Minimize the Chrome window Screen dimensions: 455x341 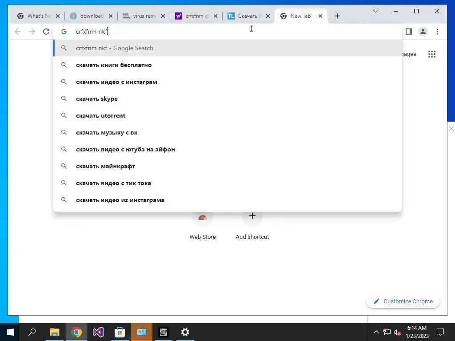(396, 11)
